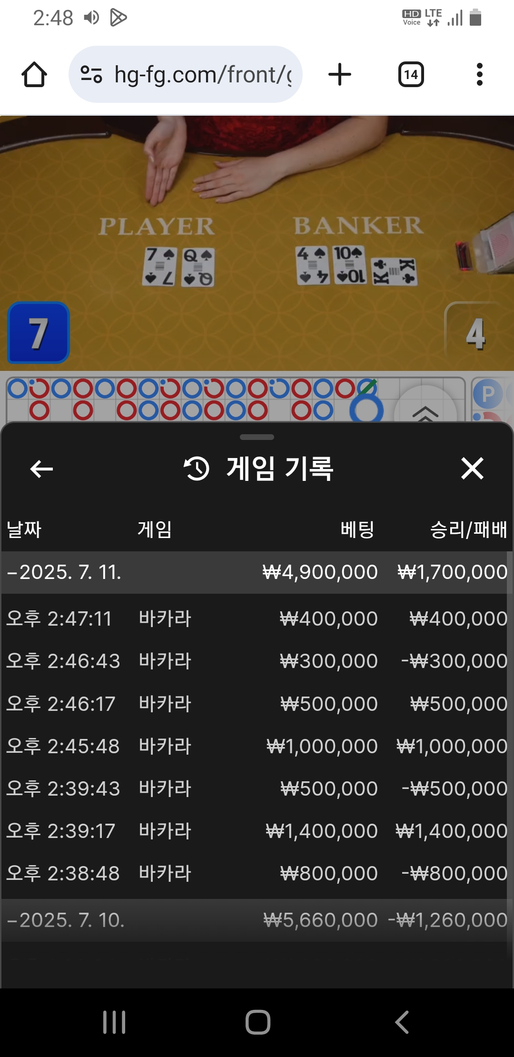514x1057 pixels.
Task: Open tab switcher showing 14 tabs
Action: click(x=411, y=74)
